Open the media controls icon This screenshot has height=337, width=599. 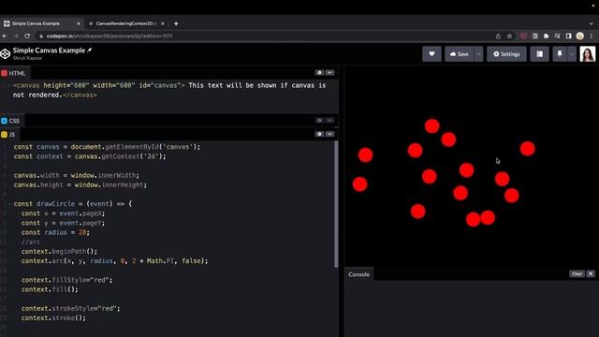click(558, 36)
